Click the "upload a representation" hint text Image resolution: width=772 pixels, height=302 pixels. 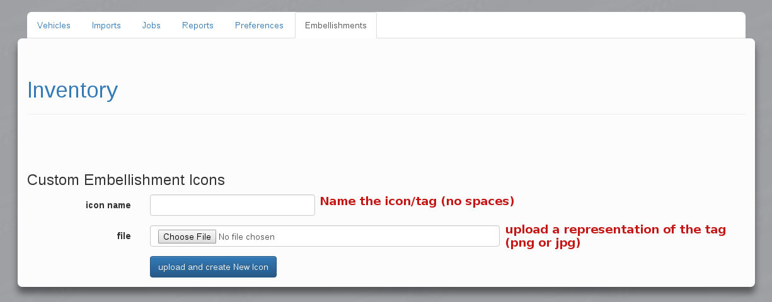pyautogui.click(x=615, y=230)
